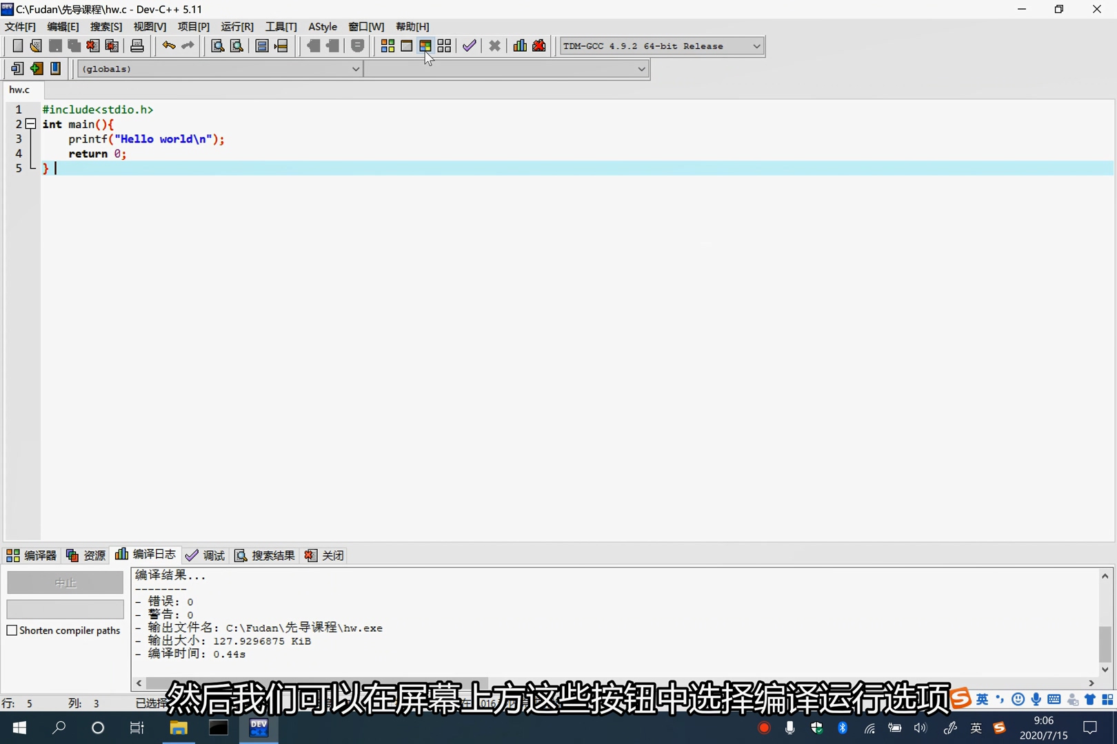Open the 帮助[H] menu

[x=412, y=26]
